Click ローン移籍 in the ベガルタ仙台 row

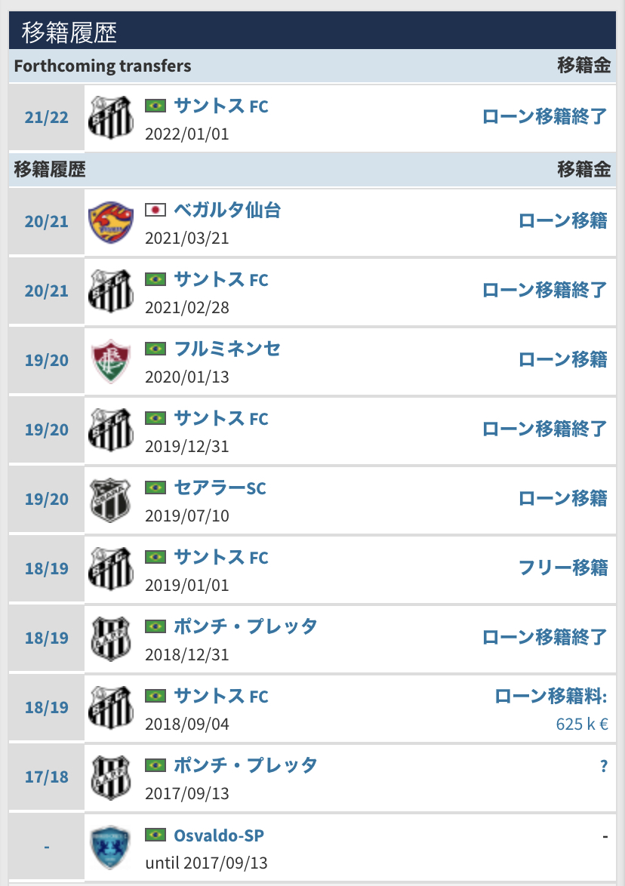[562, 220]
